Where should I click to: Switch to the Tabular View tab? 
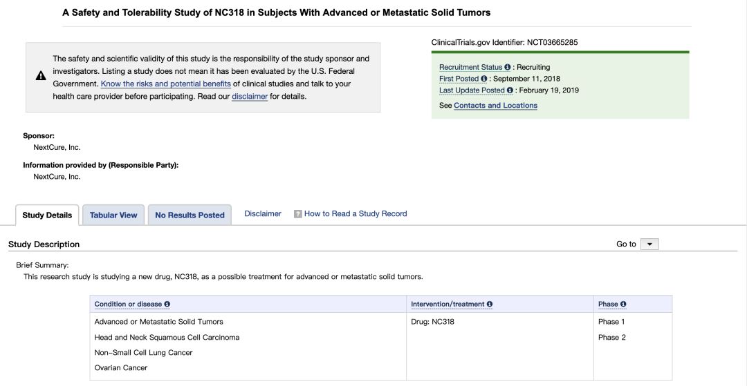point(113,215)
